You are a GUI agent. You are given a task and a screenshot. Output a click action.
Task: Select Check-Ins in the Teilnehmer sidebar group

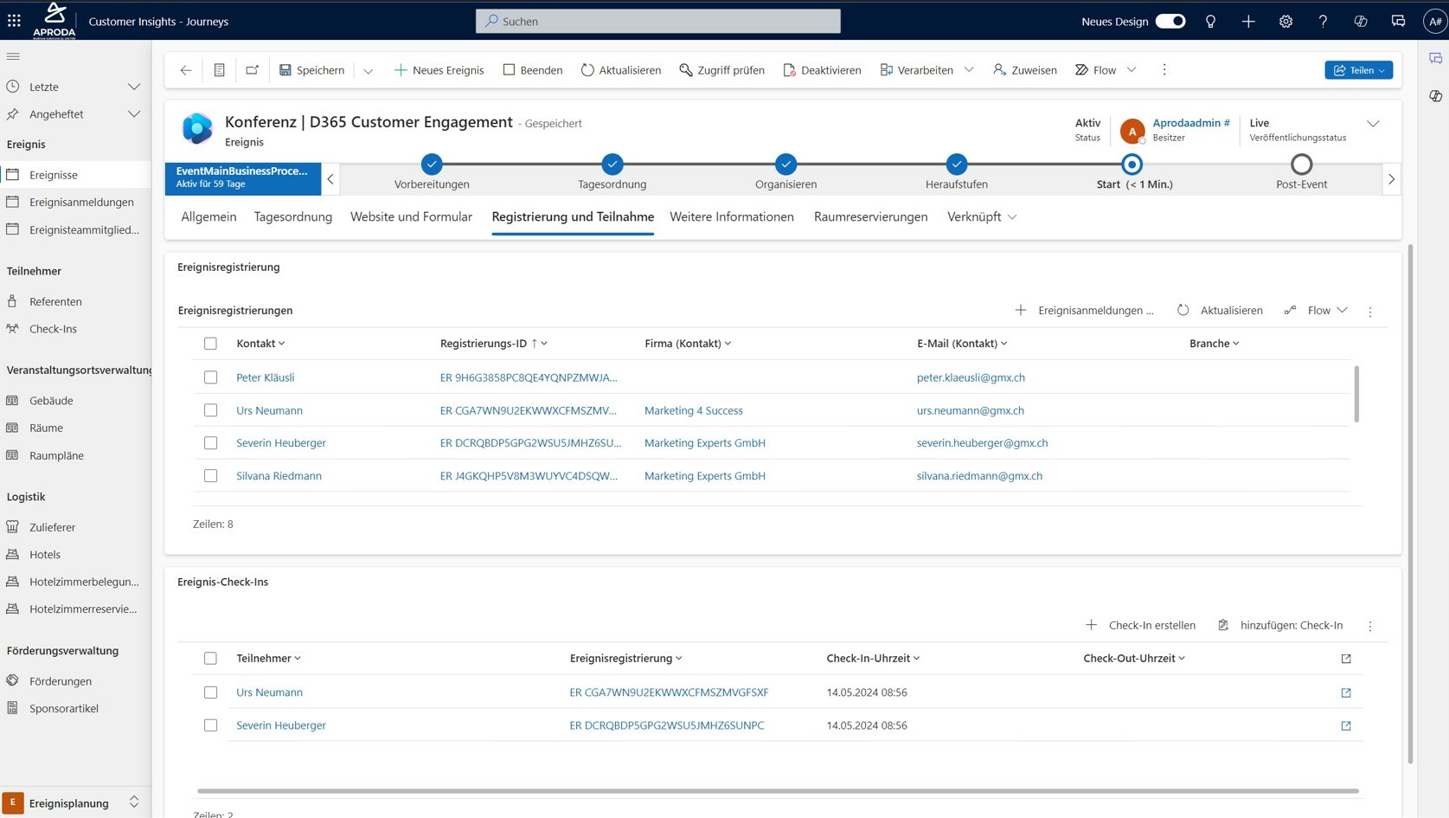54,329
